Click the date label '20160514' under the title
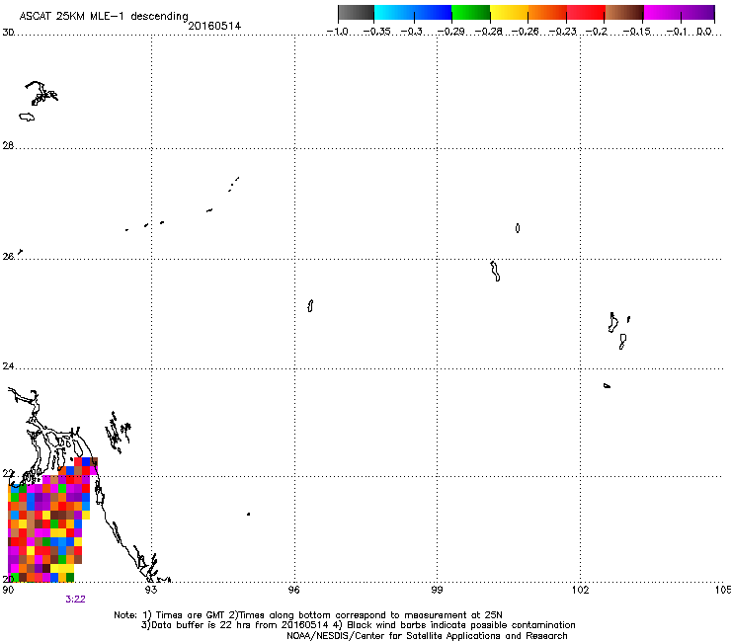Viewport: 731px width, 642px height. [x=214, y=26]
